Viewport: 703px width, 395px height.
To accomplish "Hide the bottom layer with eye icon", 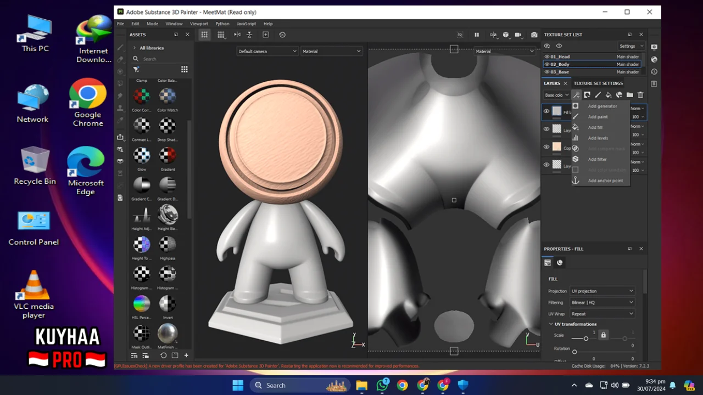I will pos(546,165).
